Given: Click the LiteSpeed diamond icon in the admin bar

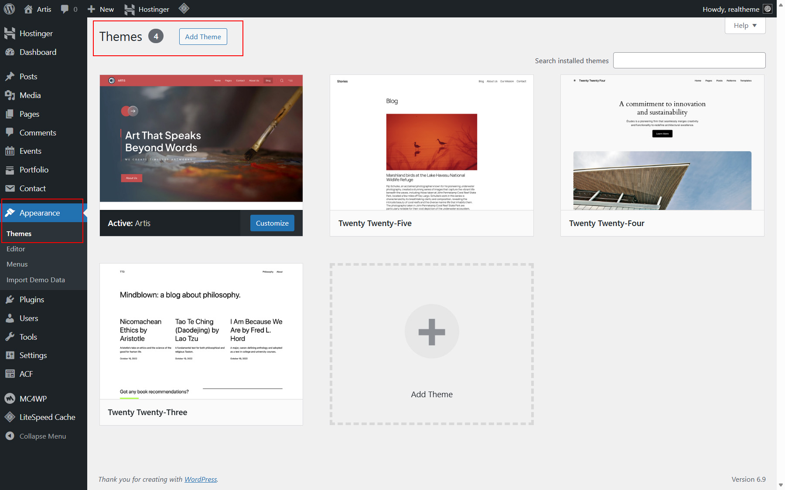Looking at the screenshot, I should coord(184,8).
